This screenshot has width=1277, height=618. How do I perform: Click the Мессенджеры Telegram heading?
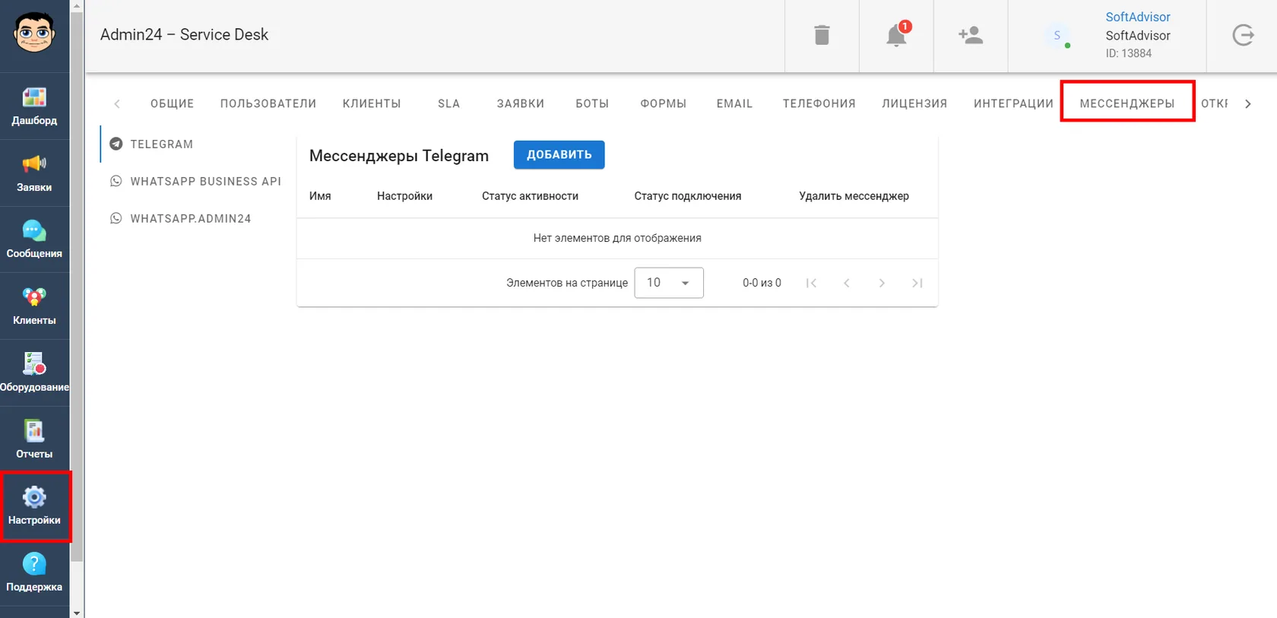[399, 156]
